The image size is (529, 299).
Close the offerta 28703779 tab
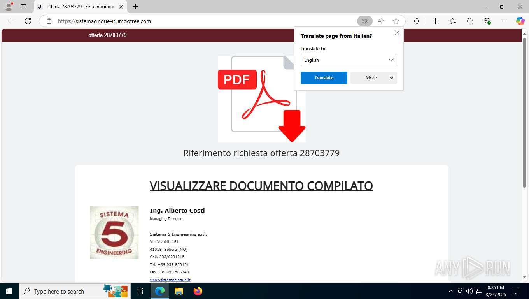(121, 7)
